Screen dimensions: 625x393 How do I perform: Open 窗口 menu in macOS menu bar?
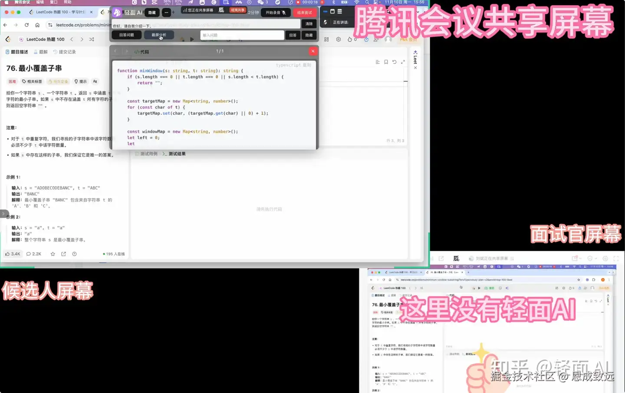[x=54, y=2]
